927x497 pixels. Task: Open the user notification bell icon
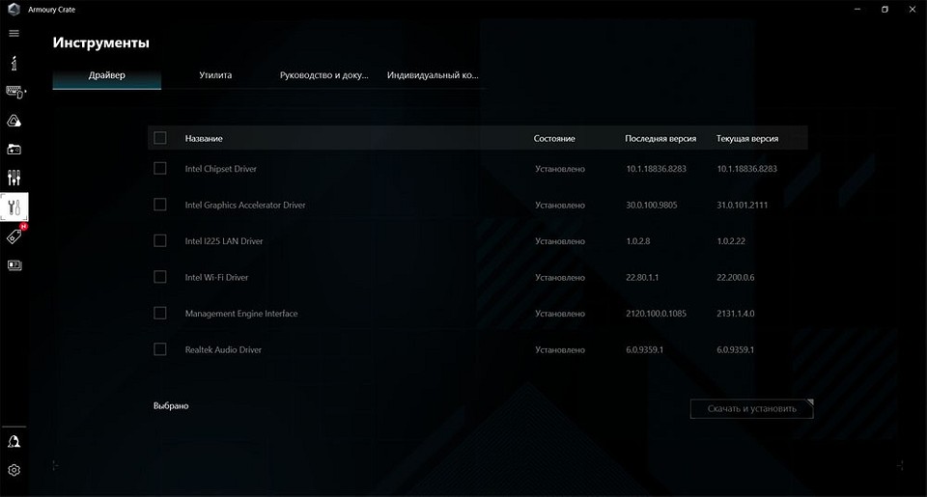(x=14, y=442)
